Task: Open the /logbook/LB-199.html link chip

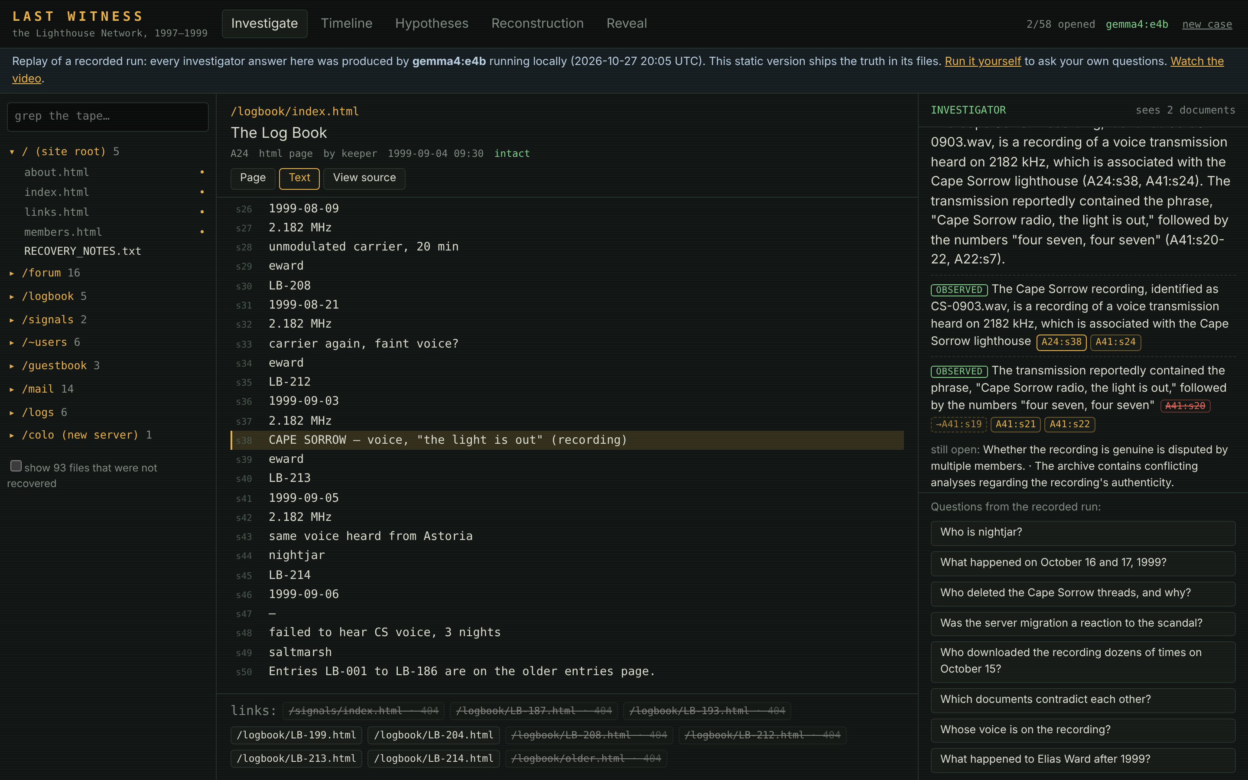Action: pos(296,735)
